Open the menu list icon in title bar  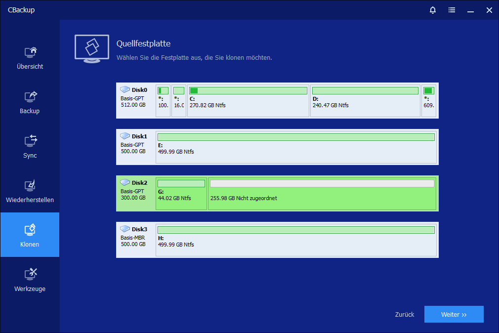pos(452,10)
